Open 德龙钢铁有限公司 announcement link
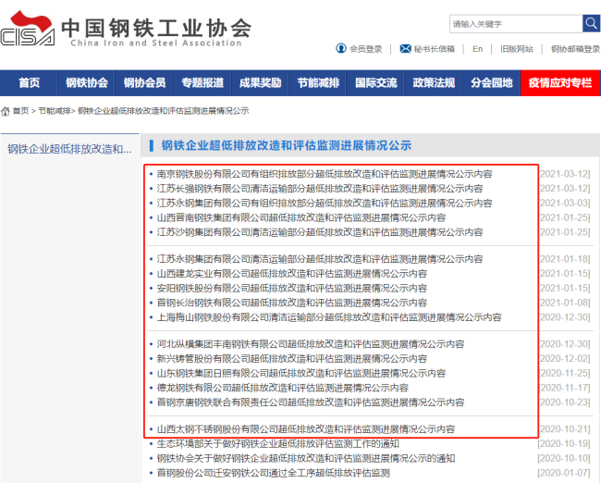The image size is (601, 483). pyautogui.click(x=283, y=388)
